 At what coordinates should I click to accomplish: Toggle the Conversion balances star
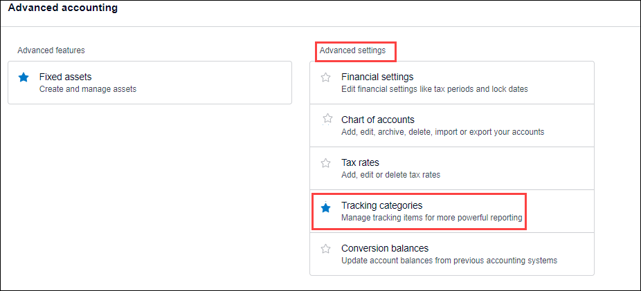click(x=325, y=249)
